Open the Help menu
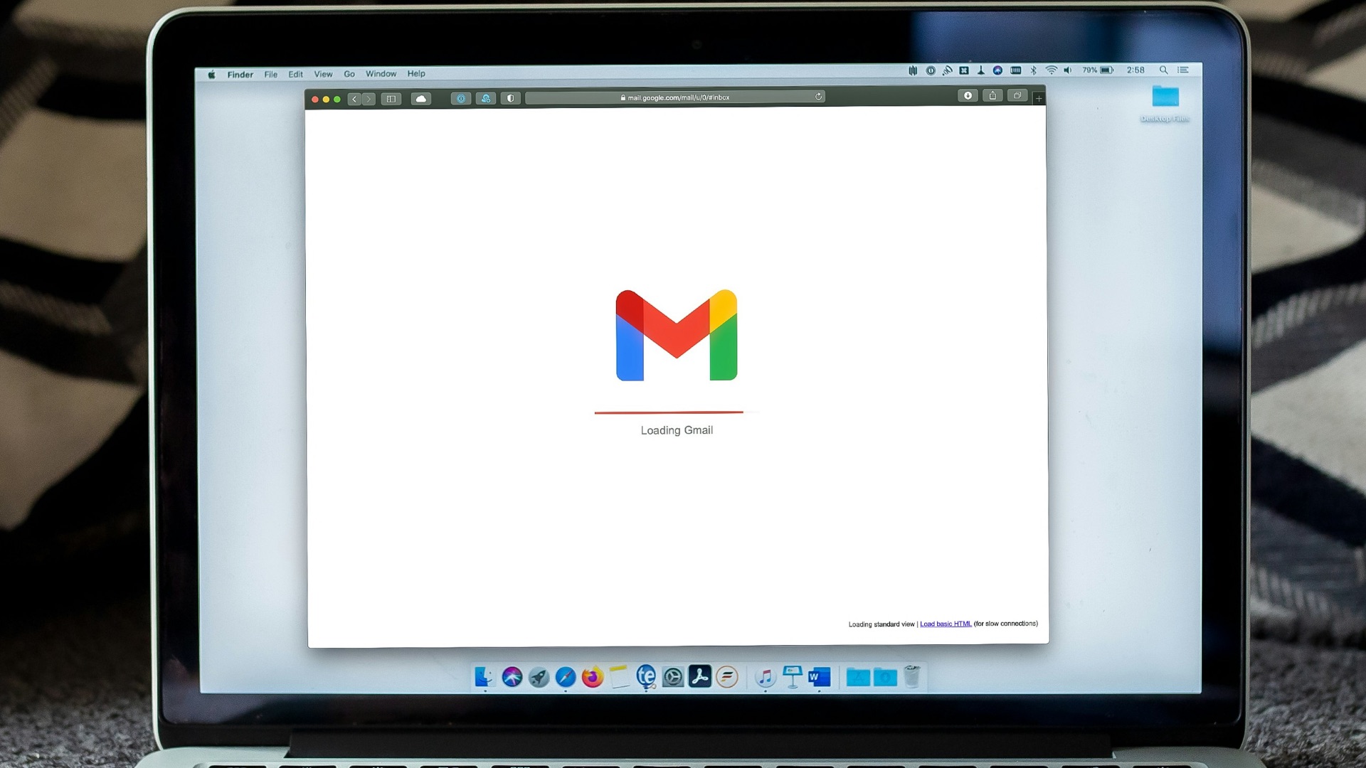Screen dimensions: 1366x768 pyautogui.click(x=416, y=73)
